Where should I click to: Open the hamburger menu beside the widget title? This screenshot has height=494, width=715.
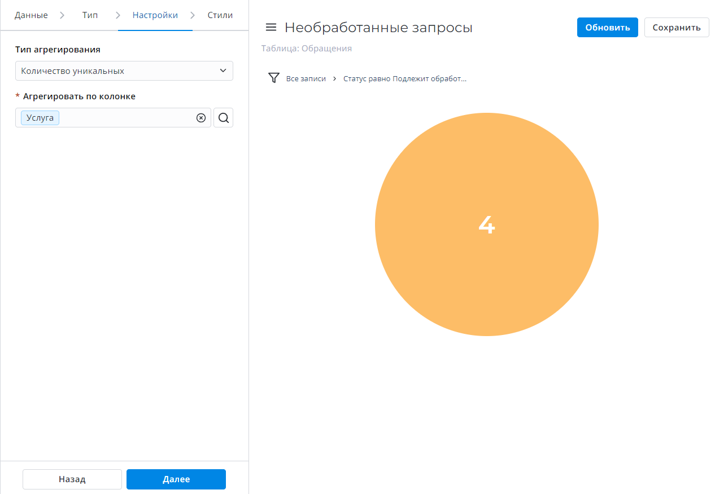pos(271,28)
